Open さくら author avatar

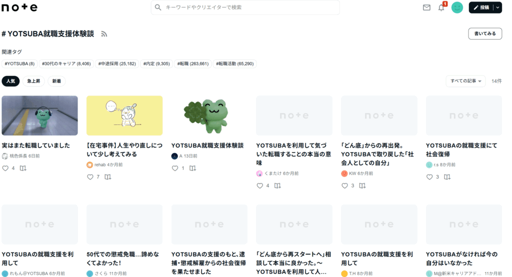(90, 273)
